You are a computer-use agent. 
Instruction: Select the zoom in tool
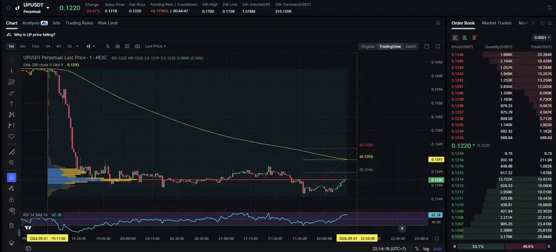[11, 163]
